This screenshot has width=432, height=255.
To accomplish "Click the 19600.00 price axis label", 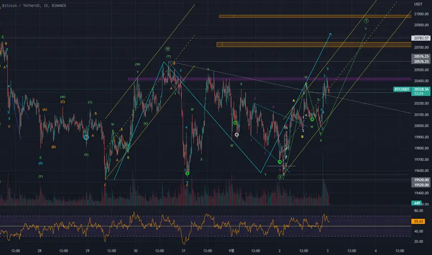I will tap(421, 171).
